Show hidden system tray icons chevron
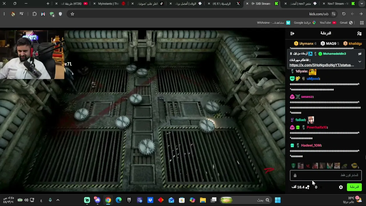 [x=58, y=200]
